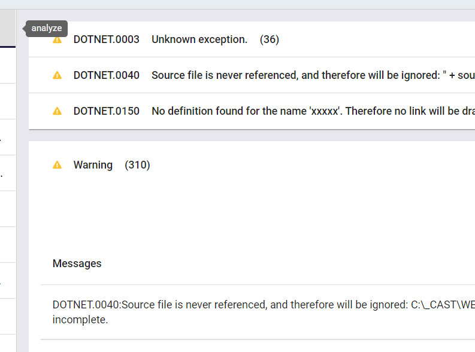The width and height of the screenshot is (475, 352).
Task: Click the dark 'analyze' tooltip label
Action: tap(46, 29)
